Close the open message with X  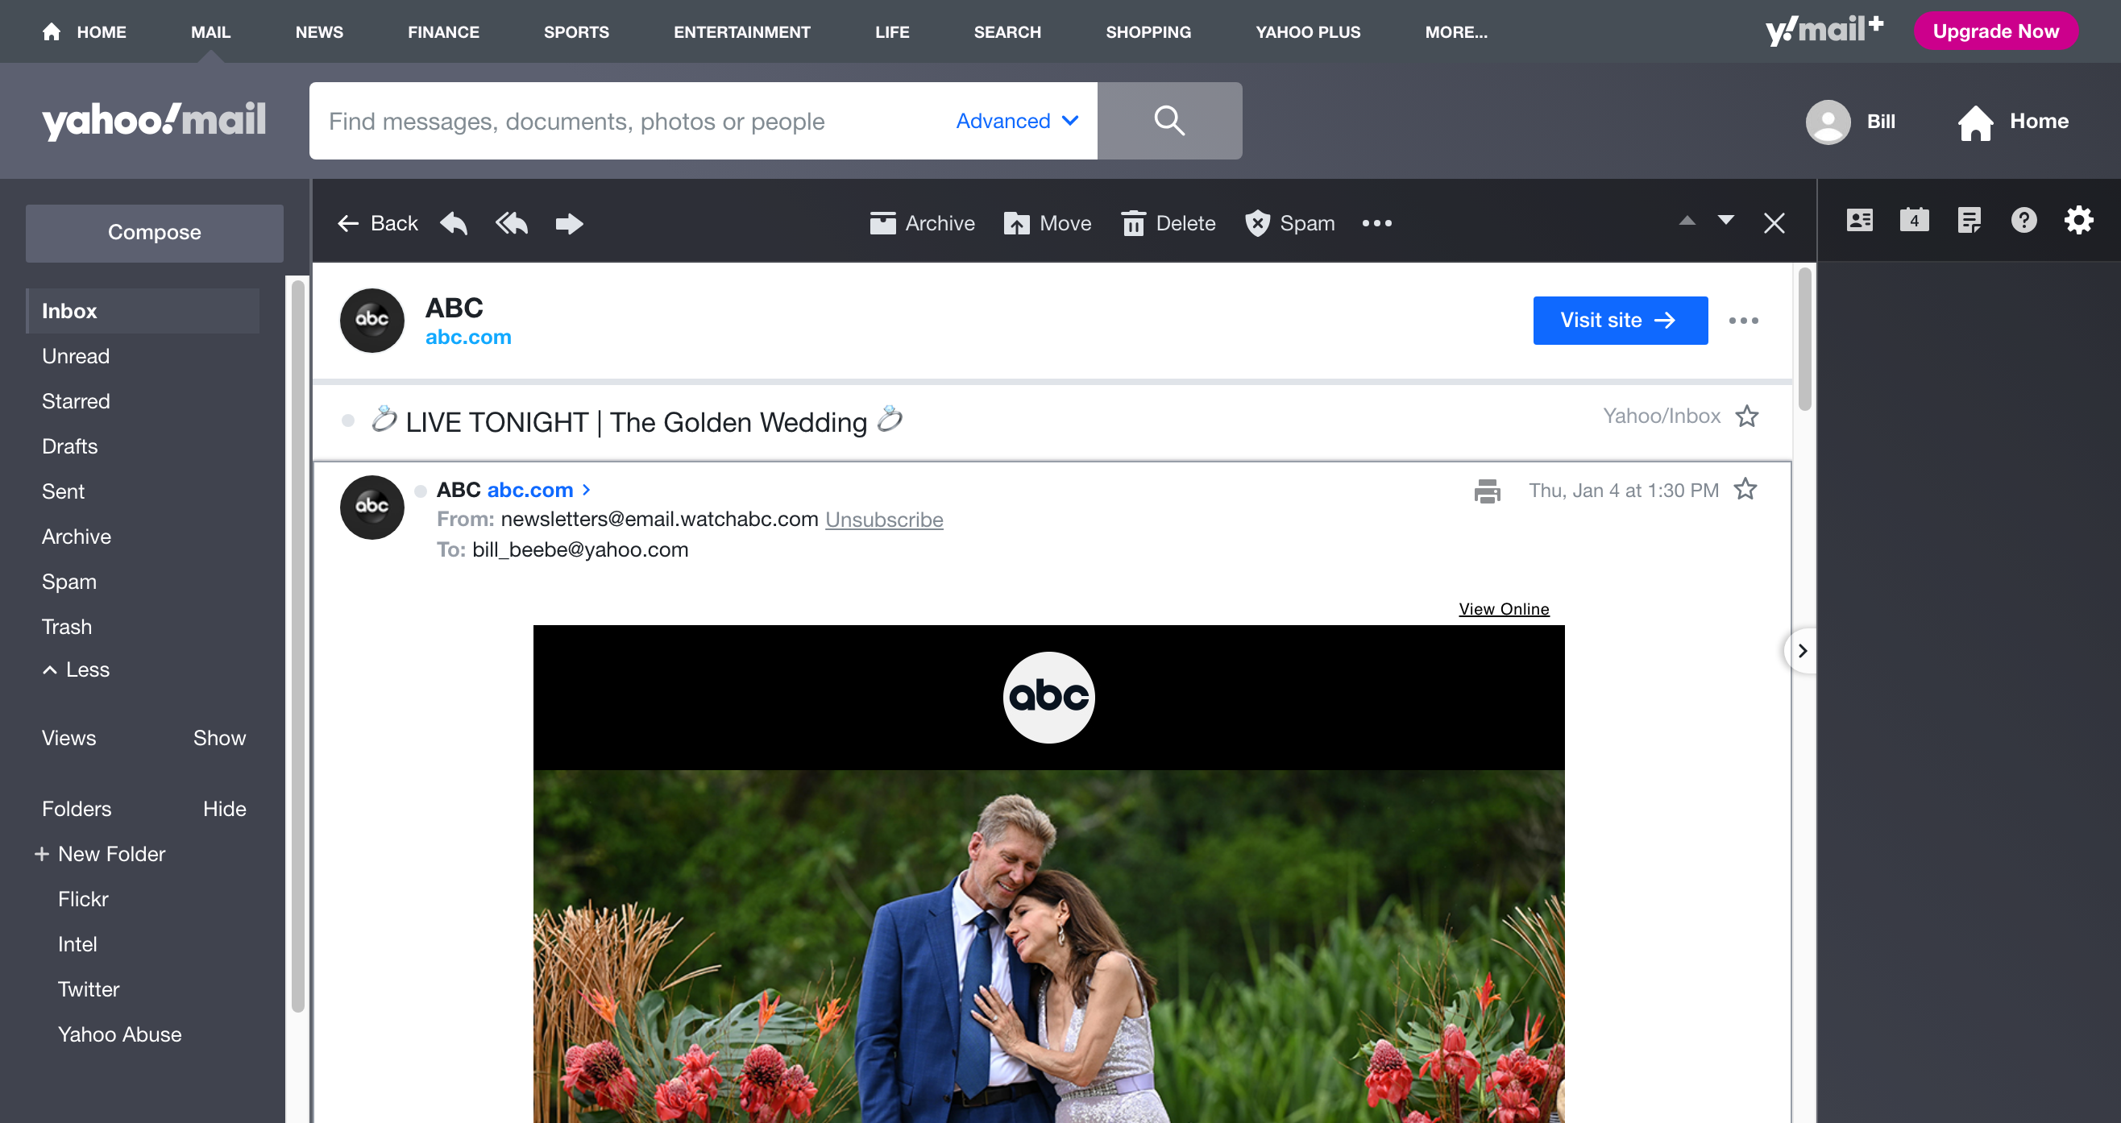click(1774, 223)
